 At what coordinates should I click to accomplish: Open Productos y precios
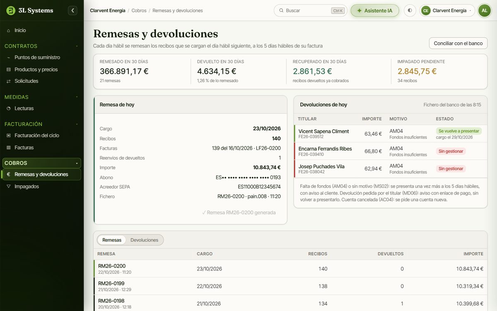pyautogui.click(x=42, y=70)
